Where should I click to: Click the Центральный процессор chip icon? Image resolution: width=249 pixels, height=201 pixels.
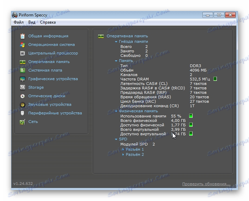click(22, 53)
